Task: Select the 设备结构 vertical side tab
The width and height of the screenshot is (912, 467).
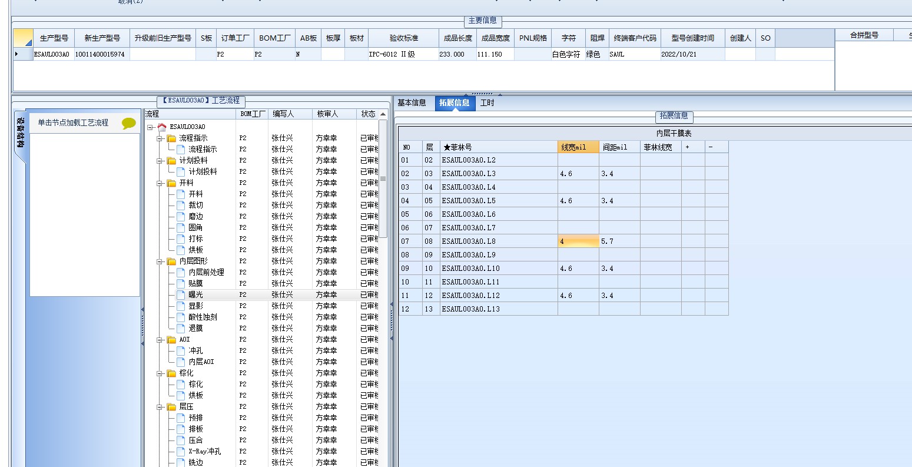Action: tap(20, 137)
